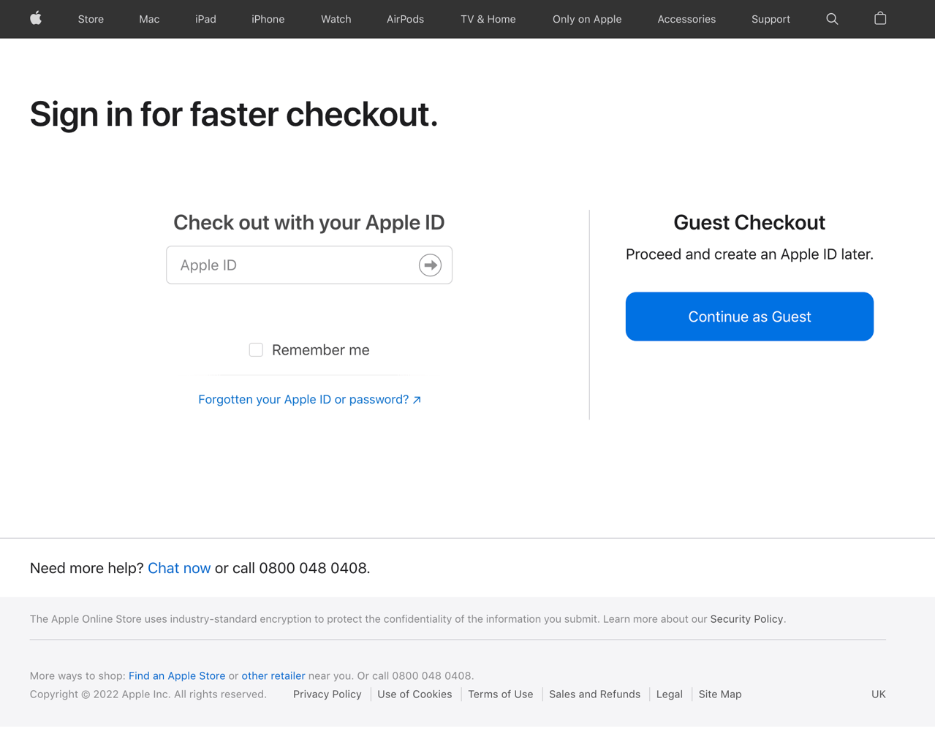Image resolution: width=935 pixels, height=731 pixels.
Task: Open the shopping bag icon
Action: 880,19
